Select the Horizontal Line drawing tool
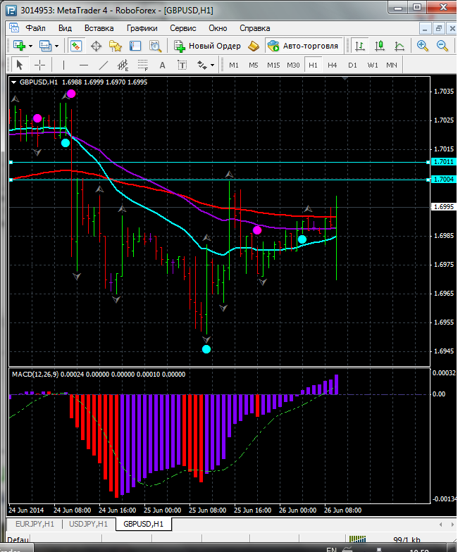The image size is (465, 552). 83,65
